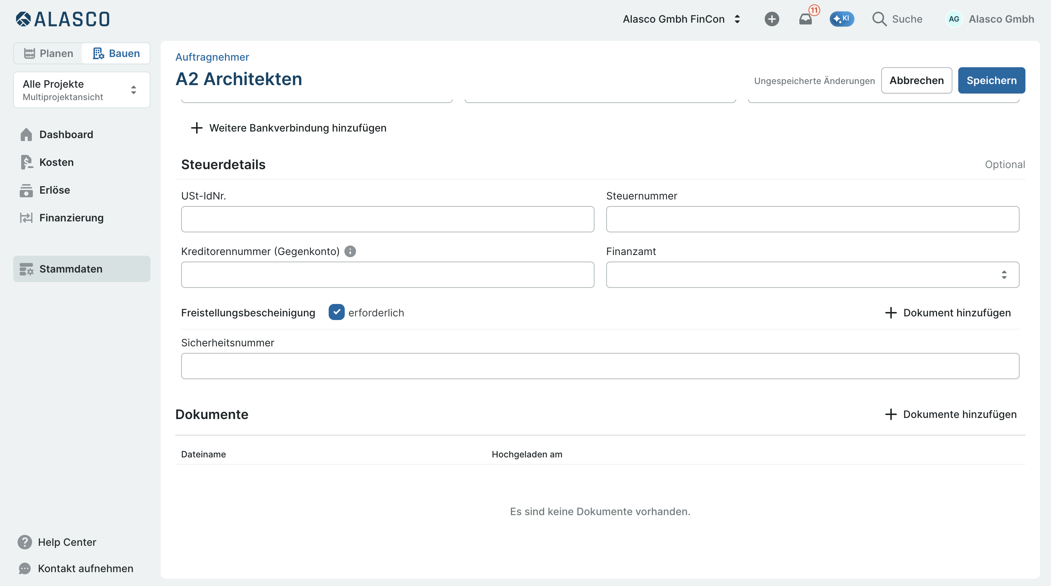Screen dimensions: 1051x586
Task: Click the search magnifier icon
Action: 879,19
